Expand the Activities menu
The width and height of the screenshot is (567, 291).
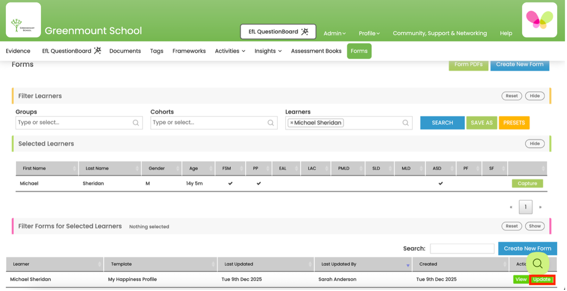[x=231, y=51]
